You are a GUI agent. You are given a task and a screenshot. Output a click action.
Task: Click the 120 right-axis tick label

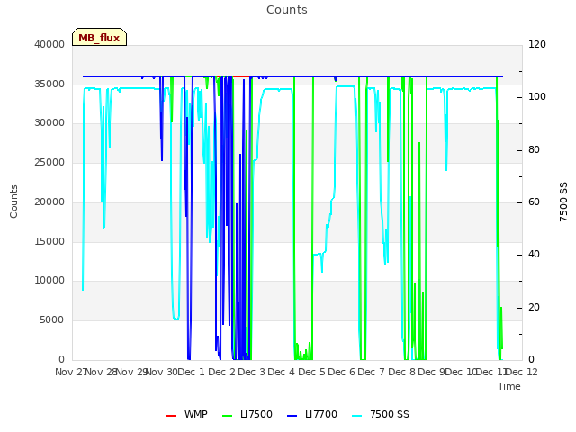point(537,44)
